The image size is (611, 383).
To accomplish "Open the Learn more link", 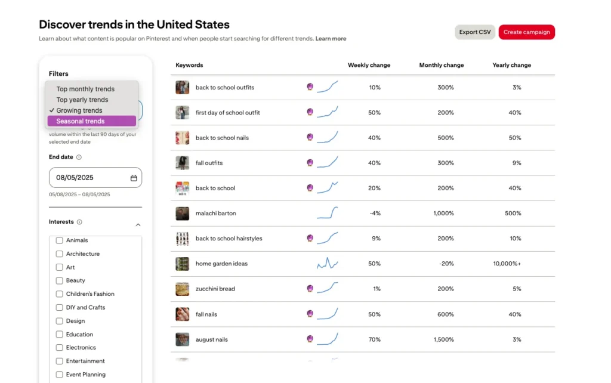I will point(331,38).
